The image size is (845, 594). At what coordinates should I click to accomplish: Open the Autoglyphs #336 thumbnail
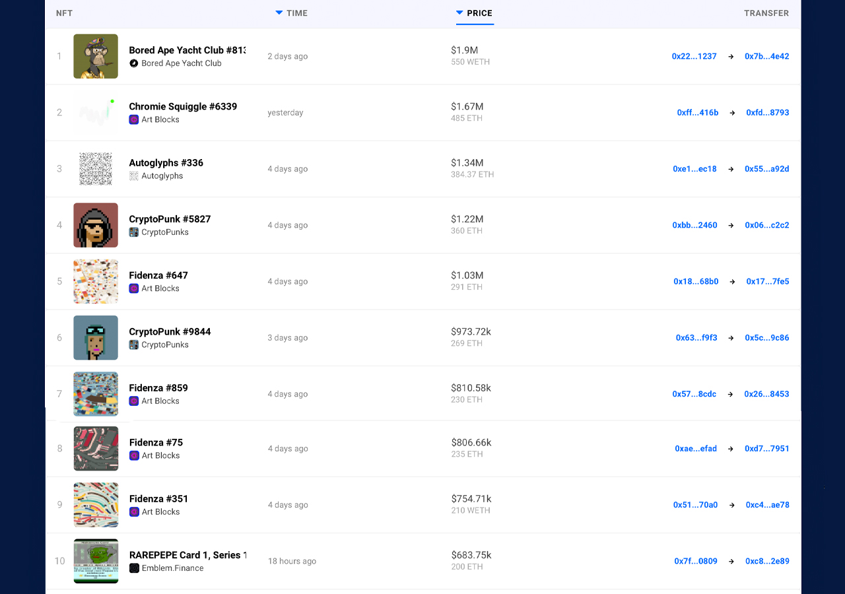pos(96,169)
